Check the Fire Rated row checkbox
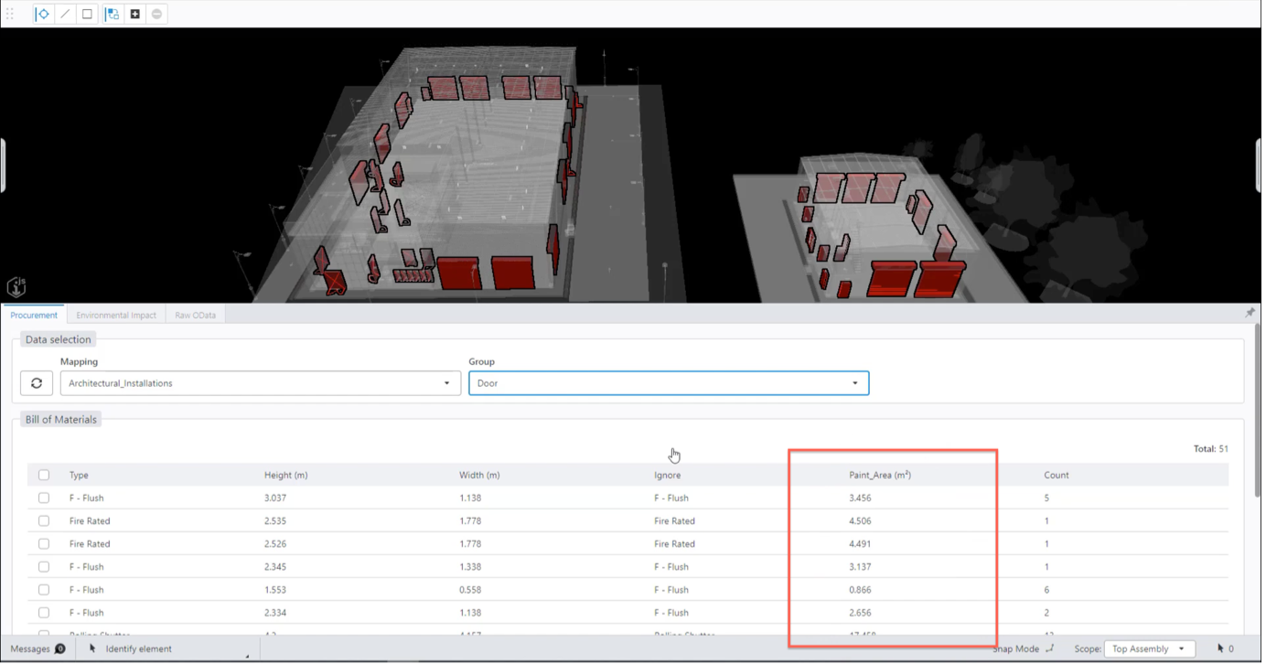1266x665 pixels. [43, 520]
